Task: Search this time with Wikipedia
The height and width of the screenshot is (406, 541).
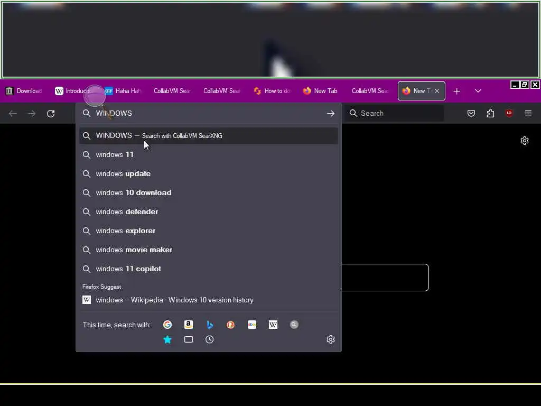Action: pos(273,325)
